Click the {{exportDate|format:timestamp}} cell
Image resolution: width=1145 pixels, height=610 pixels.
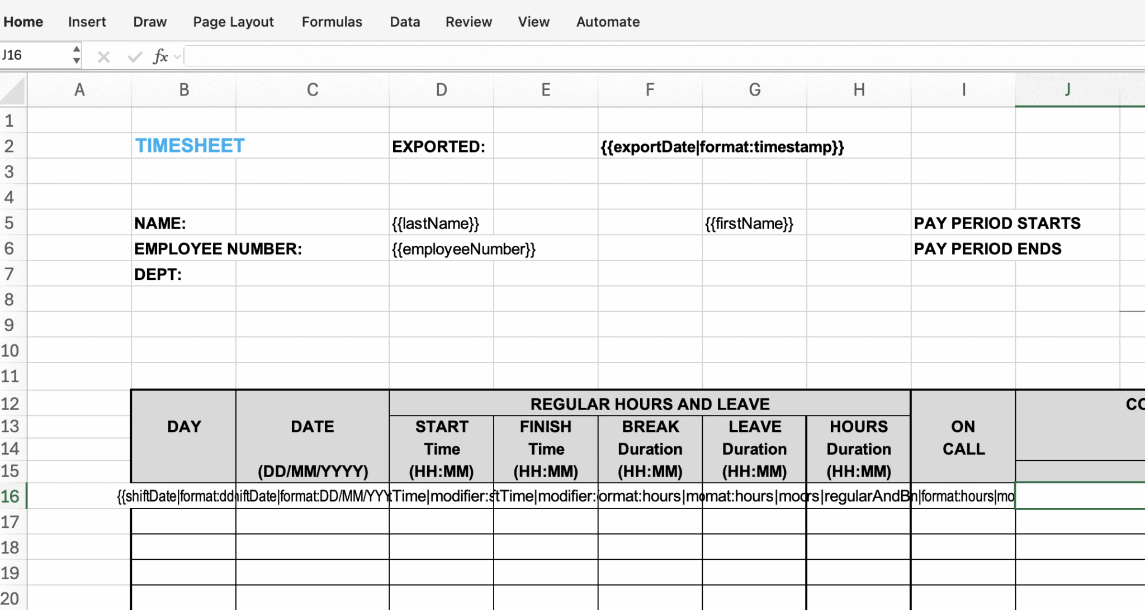coord(722,146)
